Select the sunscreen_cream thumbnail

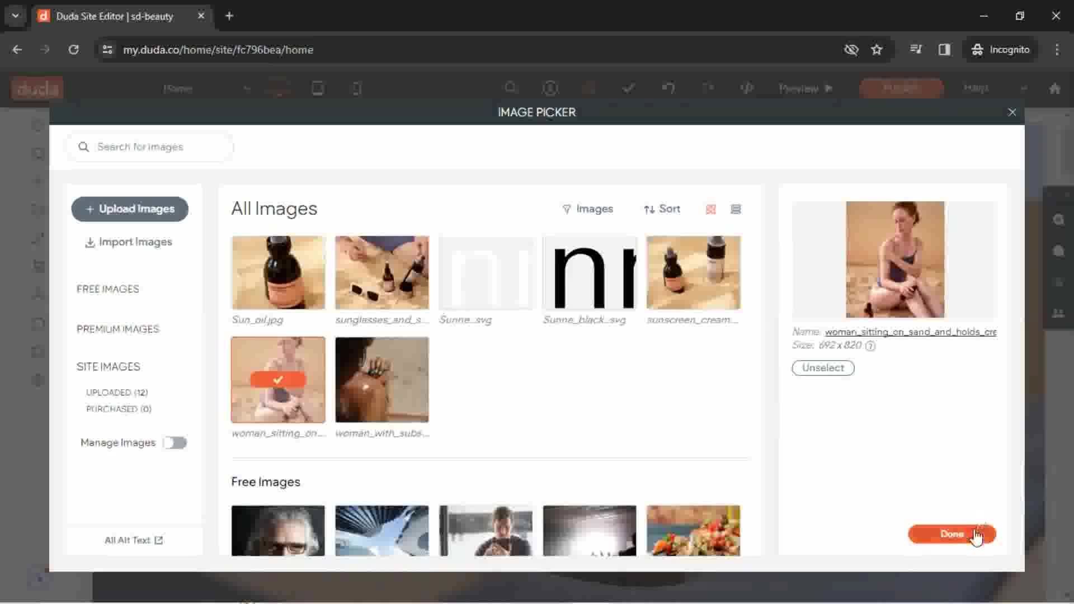point(694,273)
